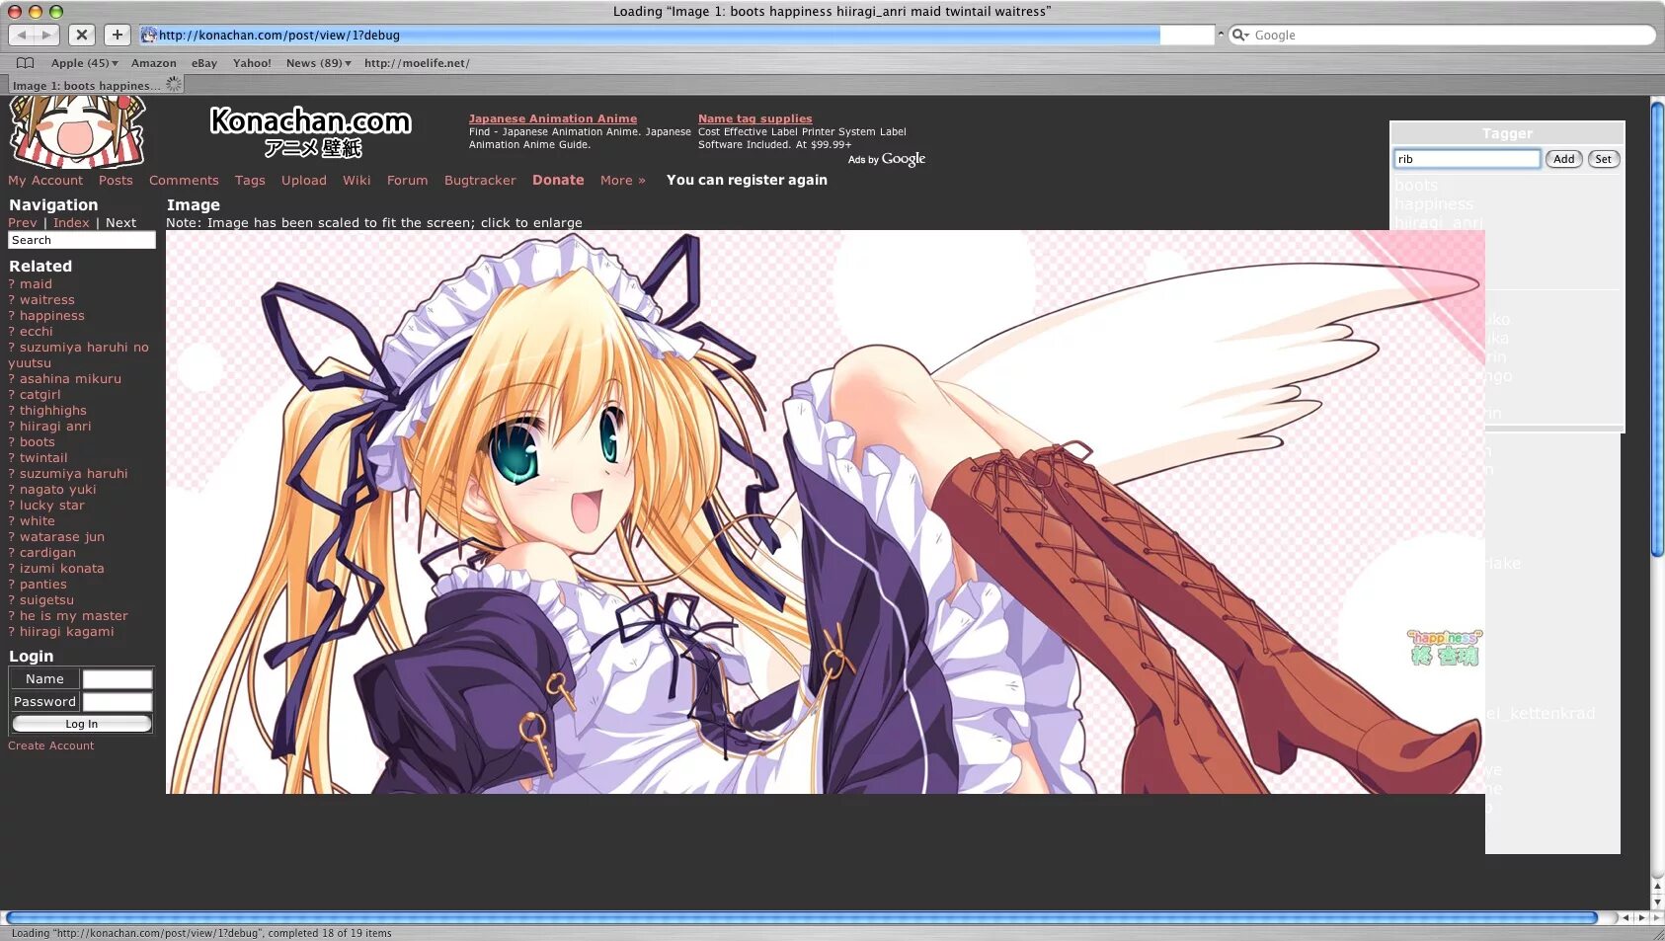The image size is (1665, 941).
Task: Open the related tag waitress
Action: [x=47, y=300]
